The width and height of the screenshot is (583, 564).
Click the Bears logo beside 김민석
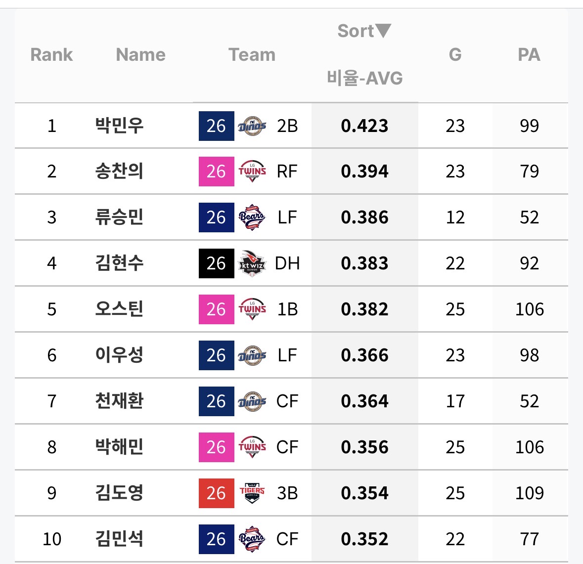252,539
